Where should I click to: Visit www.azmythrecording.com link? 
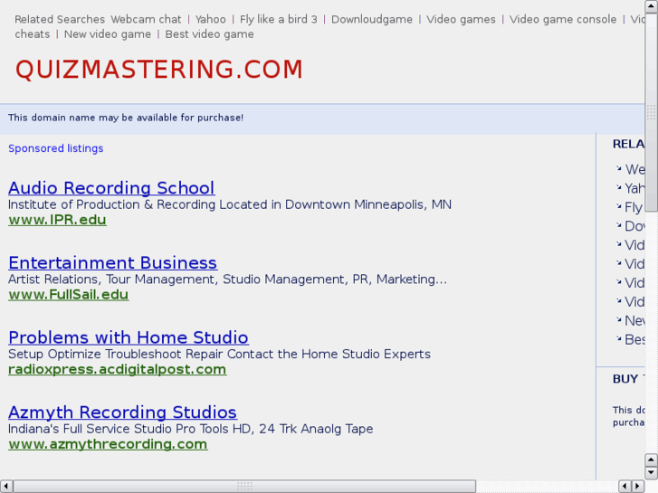(x=108, y=444)
